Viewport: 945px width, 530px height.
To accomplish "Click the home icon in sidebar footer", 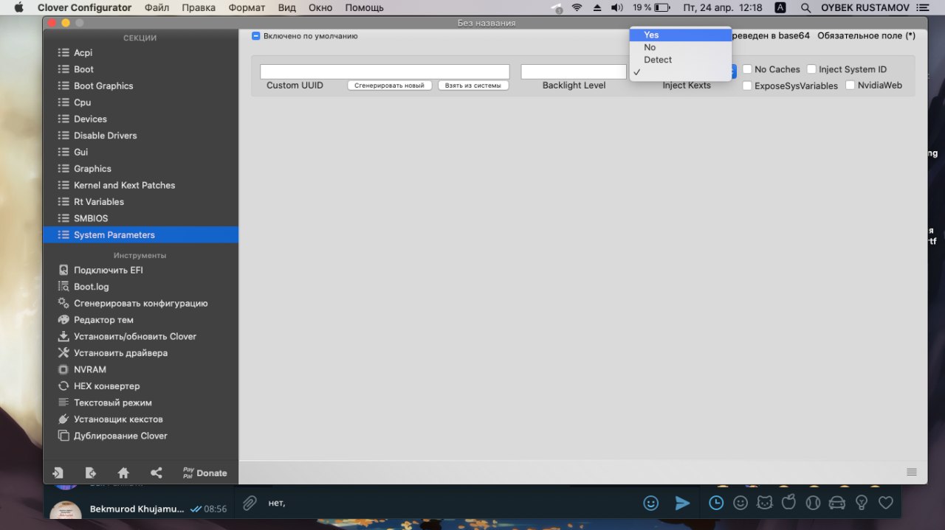I will pos(123,473).
